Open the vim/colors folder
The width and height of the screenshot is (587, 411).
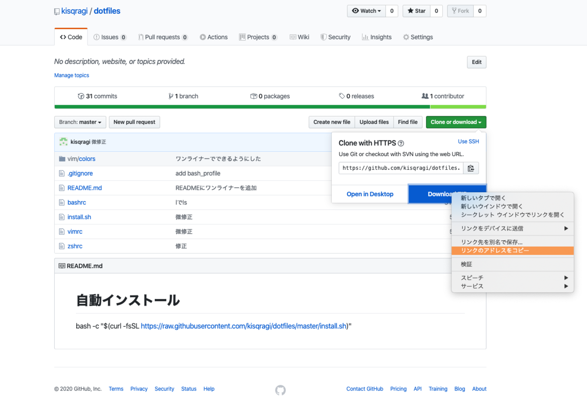(x=81, y=159)
